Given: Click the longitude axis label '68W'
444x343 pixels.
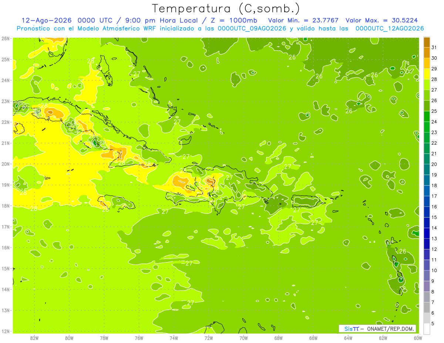Looking at the screenshot, I should click(x=278, y=338).
